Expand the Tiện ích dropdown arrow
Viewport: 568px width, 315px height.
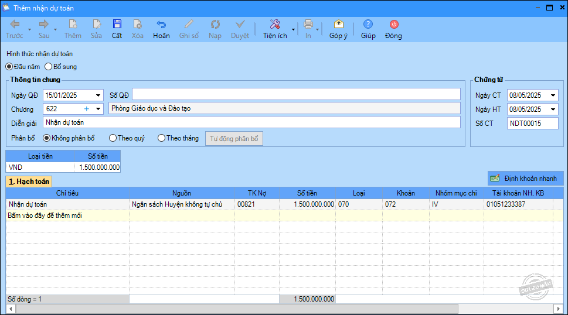(x=293, y=29)
